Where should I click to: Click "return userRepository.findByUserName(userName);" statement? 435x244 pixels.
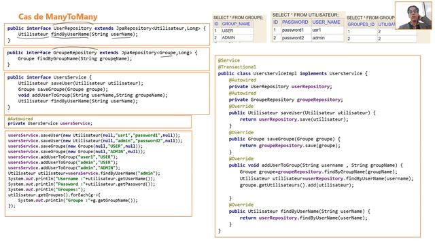[x=304, y=218]
